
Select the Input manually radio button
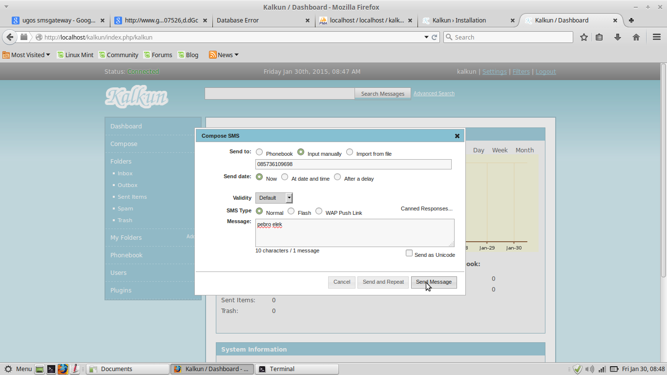[301, 152]
